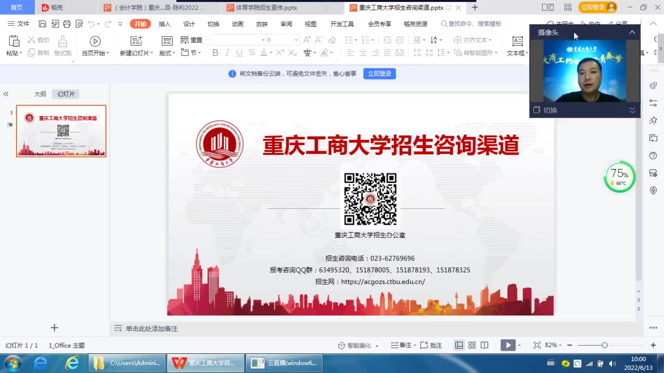
Task: Click the search commands (查找命令) field
Action: pos(471,24)
